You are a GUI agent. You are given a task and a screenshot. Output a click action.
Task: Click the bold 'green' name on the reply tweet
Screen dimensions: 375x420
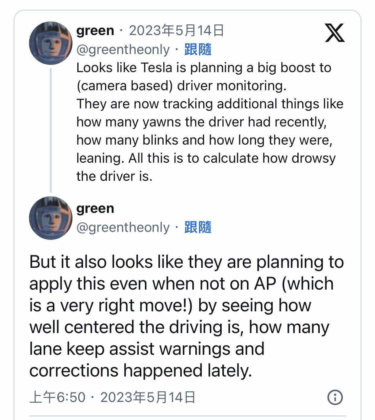(95, 208)
